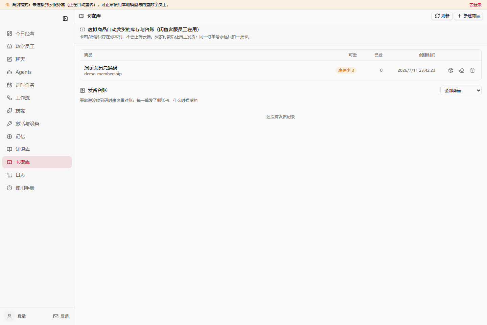Click the add-stock package icon for 演示会员兑换码
This screenshot has width=487, height=325.
(x=451, y=70)
